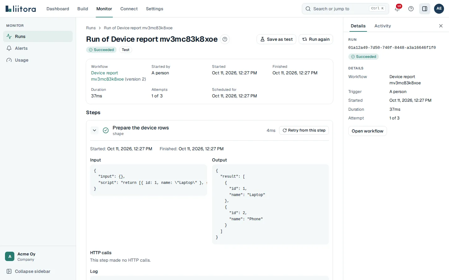This screenshot has height=280, width=449.
Task: Open the Connect menu
Action: coord(129,9)
